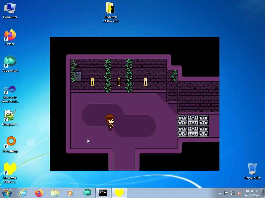Click the Show Desktop strip
The height and width of the screenshot is (198, 265).
263,193
